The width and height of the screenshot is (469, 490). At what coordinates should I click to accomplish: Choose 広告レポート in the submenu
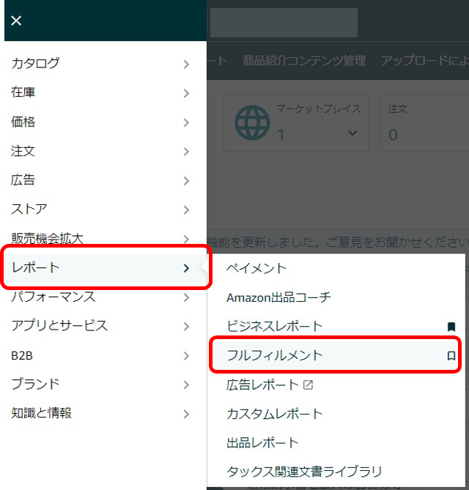tap(262, 385)
